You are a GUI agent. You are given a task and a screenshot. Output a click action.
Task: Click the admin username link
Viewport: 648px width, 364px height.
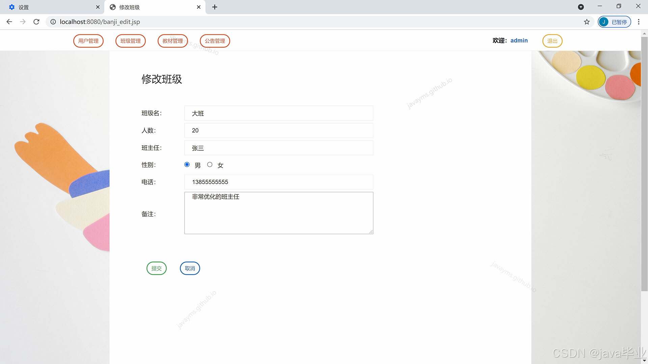[x=519, y=40]
